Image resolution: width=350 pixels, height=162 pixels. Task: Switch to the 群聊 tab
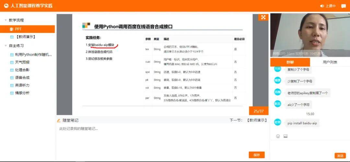[290, 62]
